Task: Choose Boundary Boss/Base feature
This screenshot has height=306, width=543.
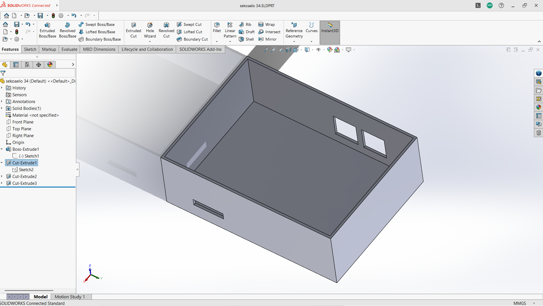Action: point(100,39)
